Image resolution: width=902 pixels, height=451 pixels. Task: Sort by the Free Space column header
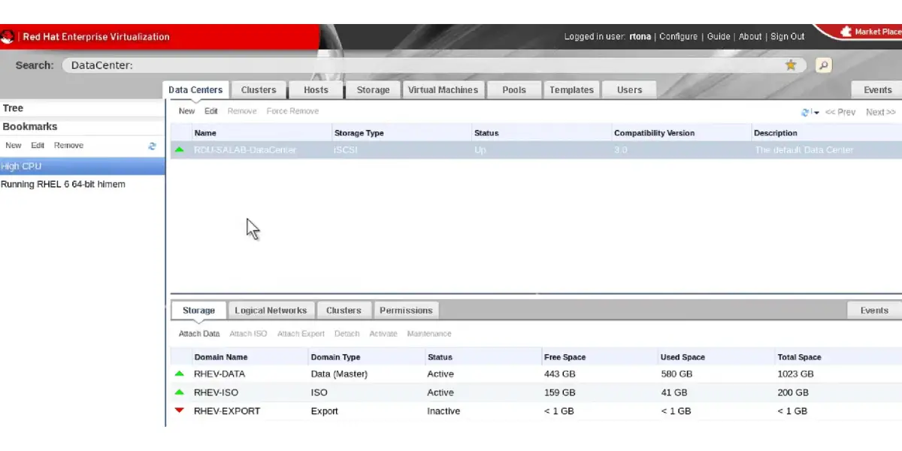point(565,357)
